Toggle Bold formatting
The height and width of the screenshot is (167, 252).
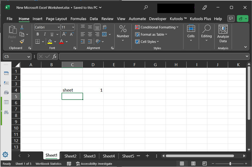coord(38,34)
